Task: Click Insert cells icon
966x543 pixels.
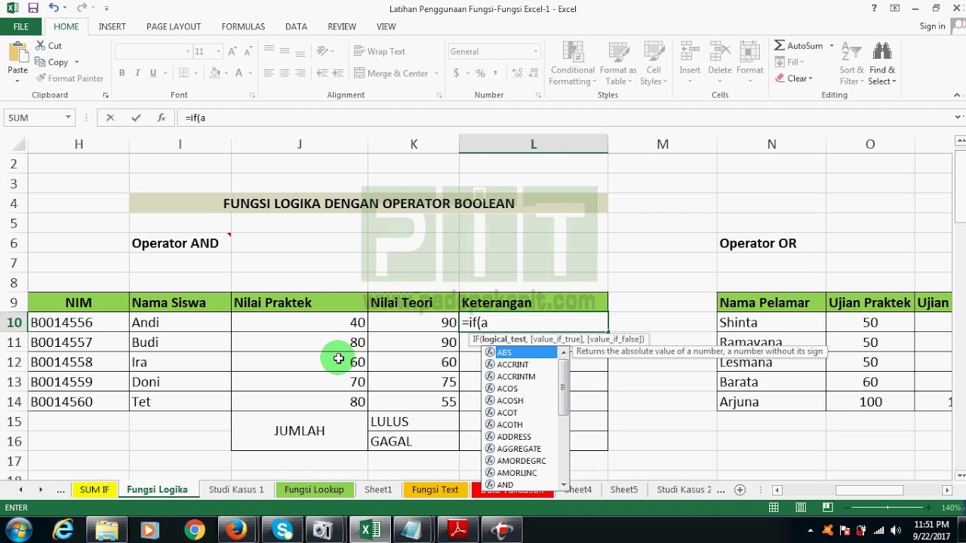Action: tap(690, 53)
